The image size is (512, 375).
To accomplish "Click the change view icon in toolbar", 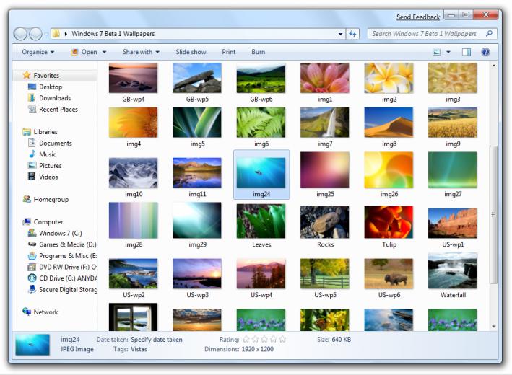I will click(437, 52).
